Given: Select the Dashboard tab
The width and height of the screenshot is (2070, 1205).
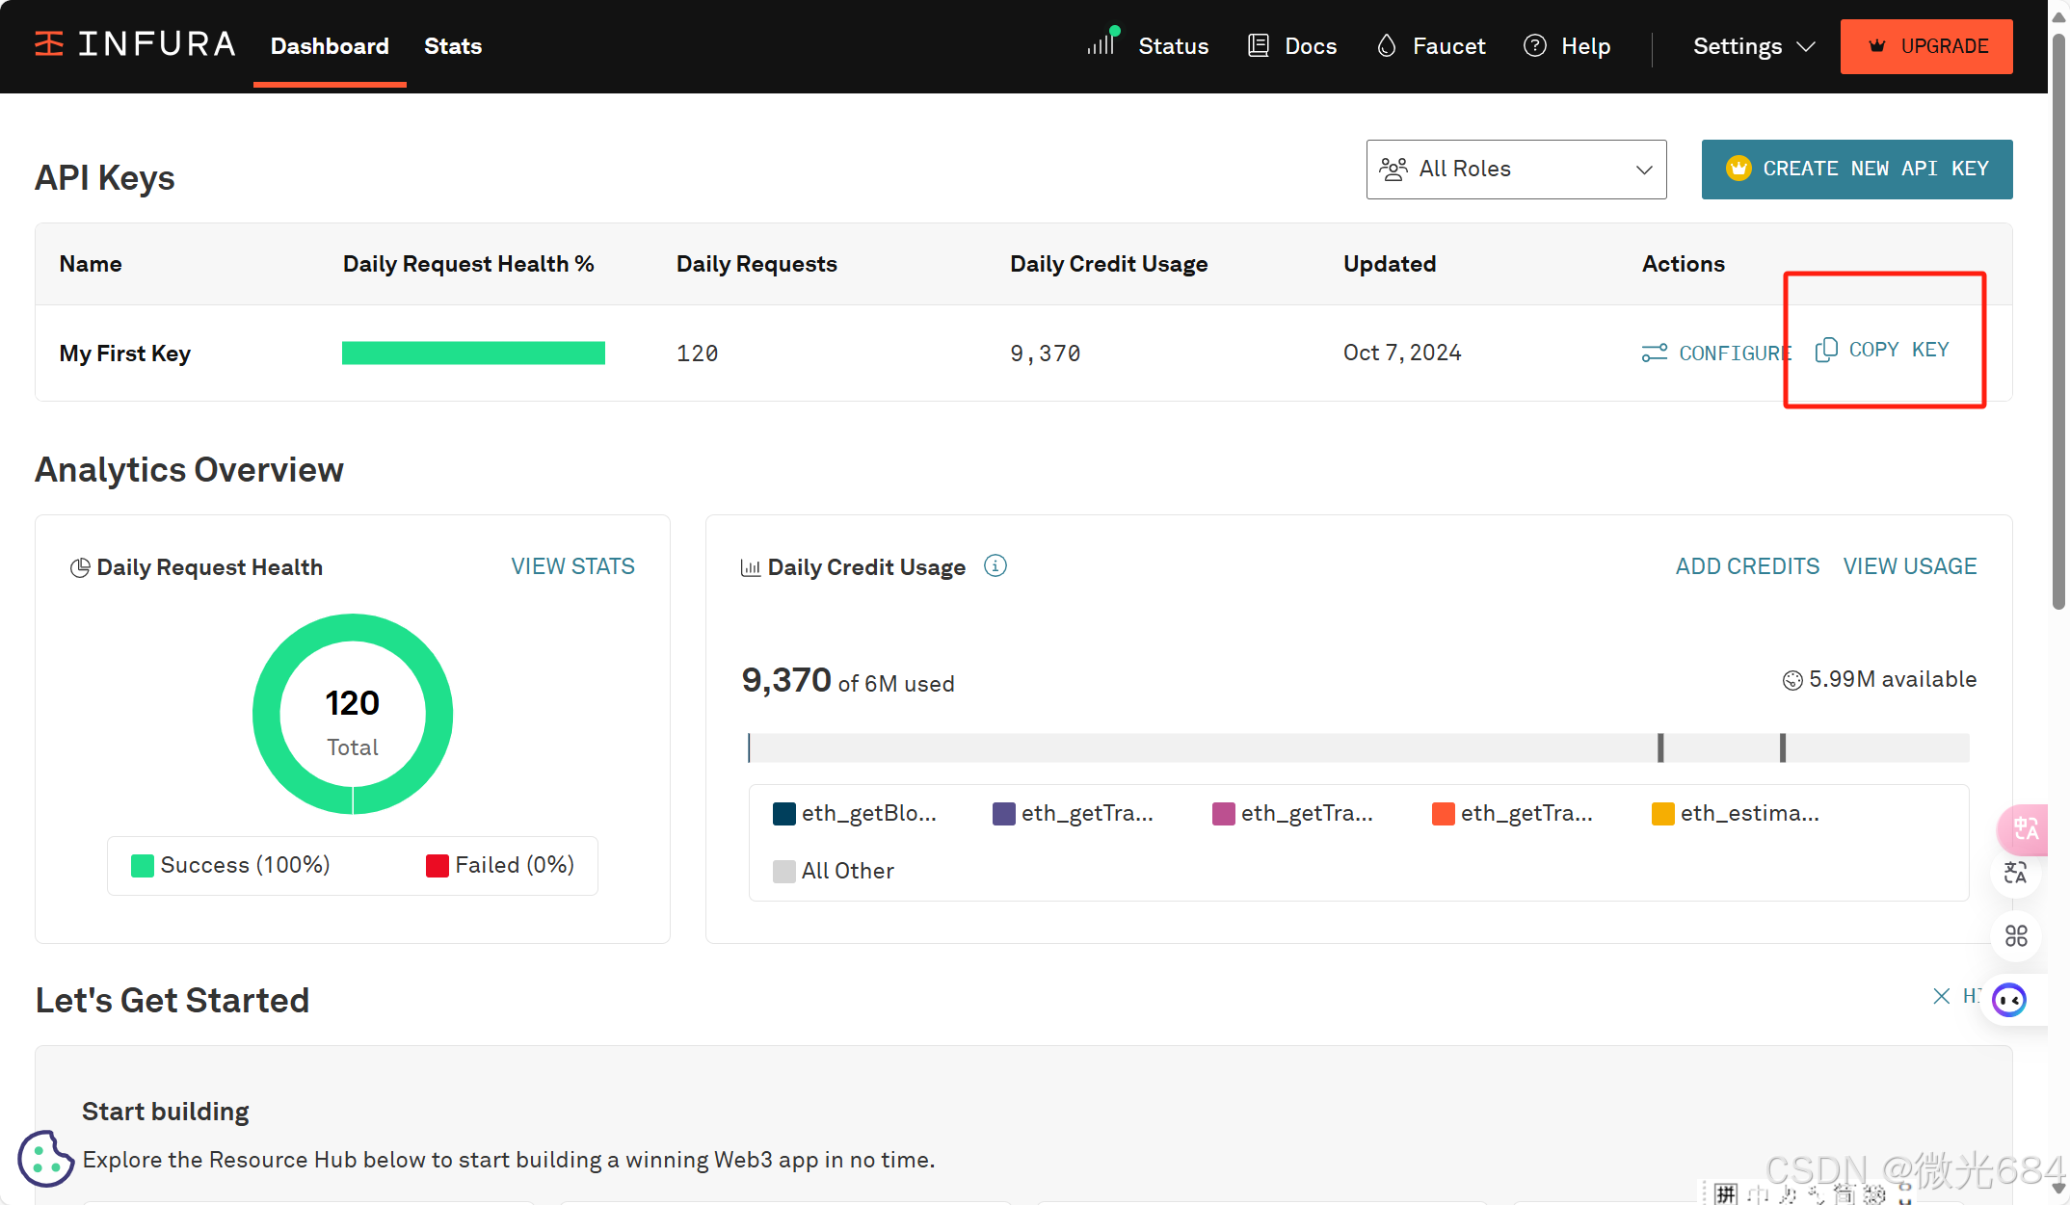Looking at the screenshot, I should (x=330, y=46).
